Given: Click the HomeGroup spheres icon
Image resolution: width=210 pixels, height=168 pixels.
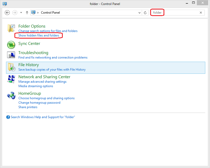Looking at the screenshot, I should click(x=11, y=96).
